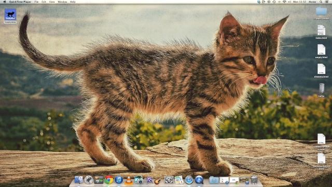Open Notification Center list icon
The image size is (332, 187).
pyautogui.click(x=327, y=2)
